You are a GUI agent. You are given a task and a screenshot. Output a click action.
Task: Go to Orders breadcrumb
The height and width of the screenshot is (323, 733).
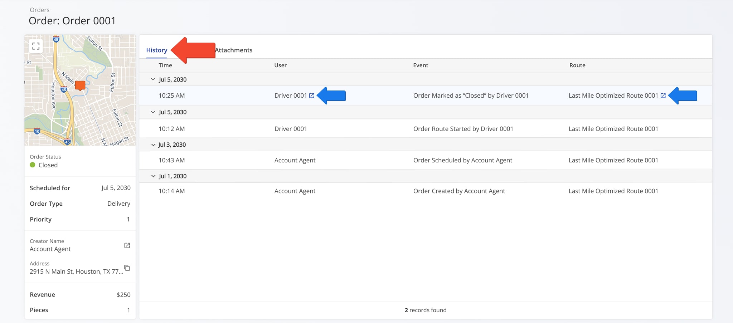coord(40,10)
